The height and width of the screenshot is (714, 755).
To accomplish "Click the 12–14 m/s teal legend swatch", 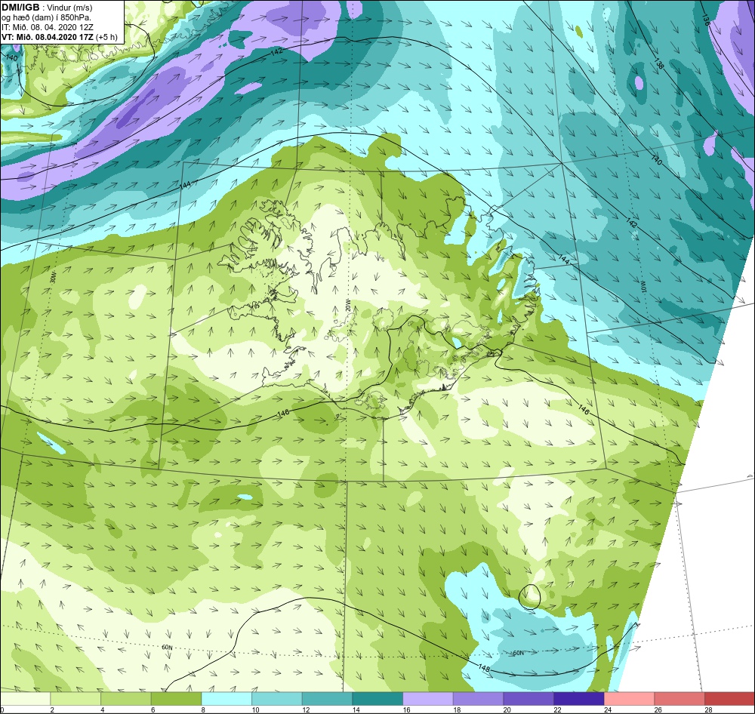I will coord(327,699).
